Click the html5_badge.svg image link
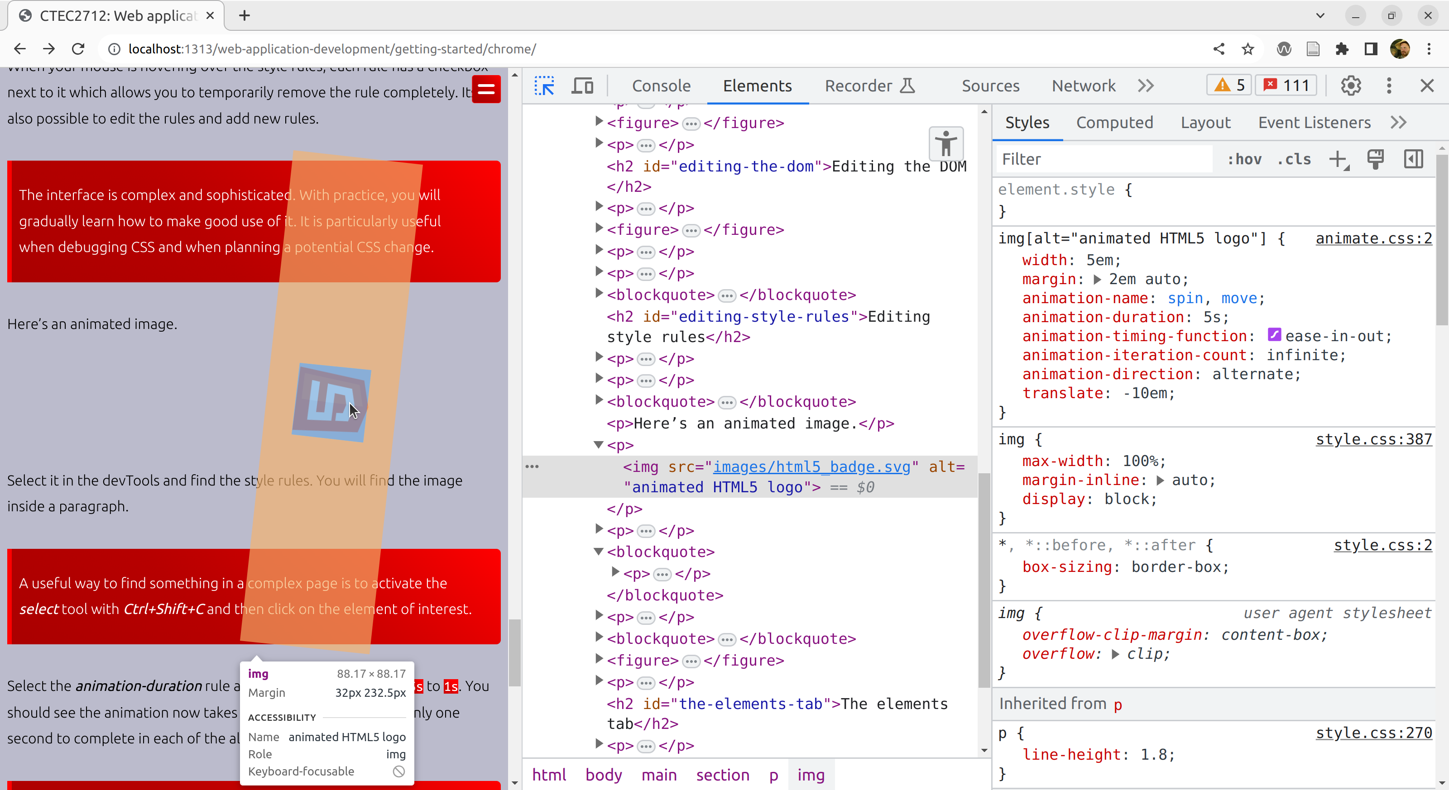This screenshot has height=790, width=1449. point(811,467)
